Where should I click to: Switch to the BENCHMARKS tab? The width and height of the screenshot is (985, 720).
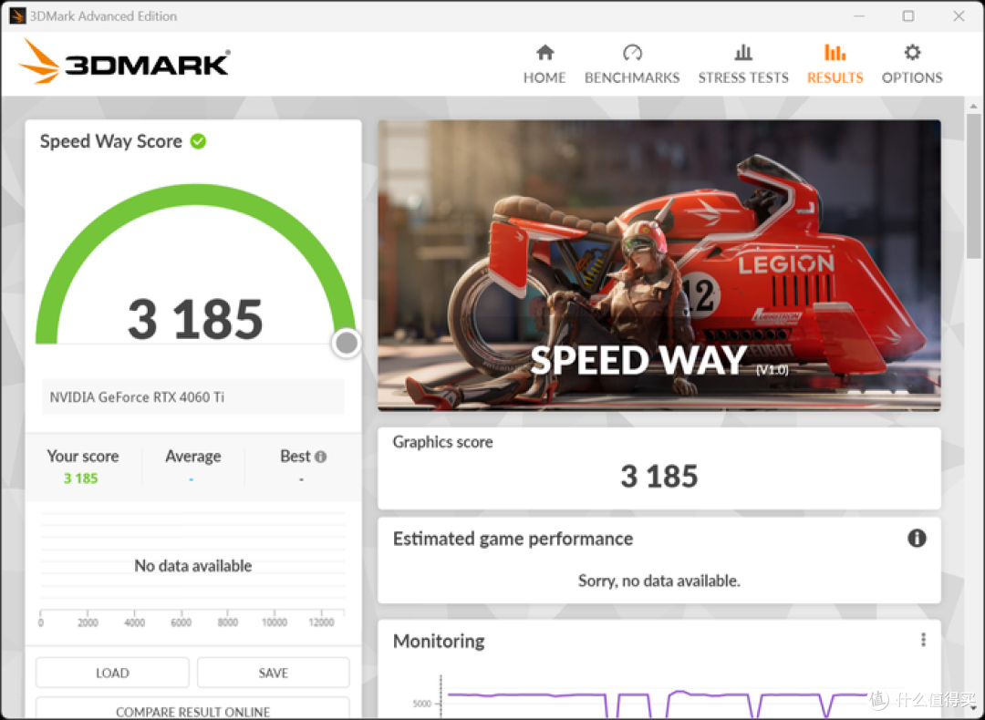pyautogui.click(x=632, y=64)
